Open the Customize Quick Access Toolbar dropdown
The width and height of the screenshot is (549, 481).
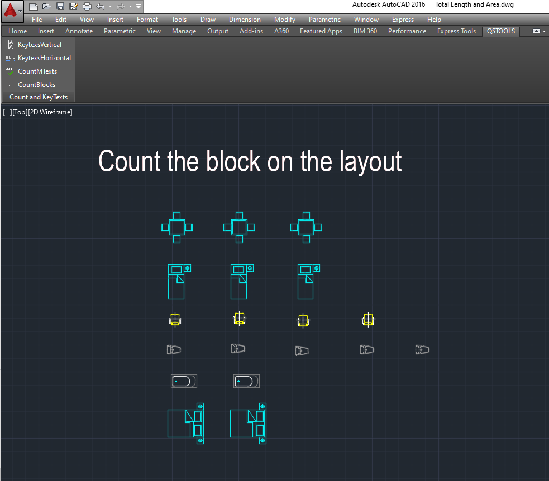(x=139, y=6)
